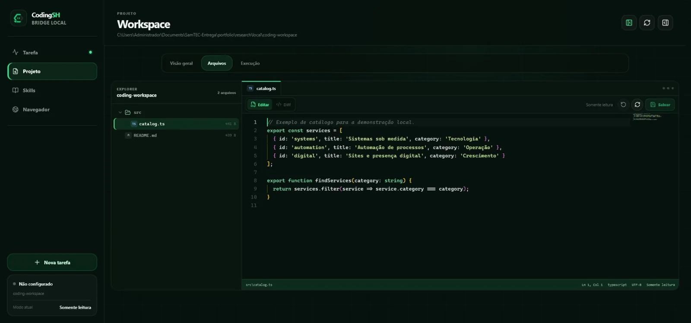Switch to Editar mode
Image resolution: width=691 pixels, height=323 pixels.
(x=260, y=104)
